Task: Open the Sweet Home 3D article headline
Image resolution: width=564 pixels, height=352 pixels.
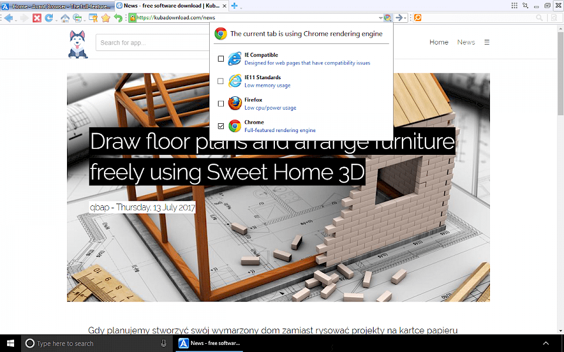Action: (272, 157)
